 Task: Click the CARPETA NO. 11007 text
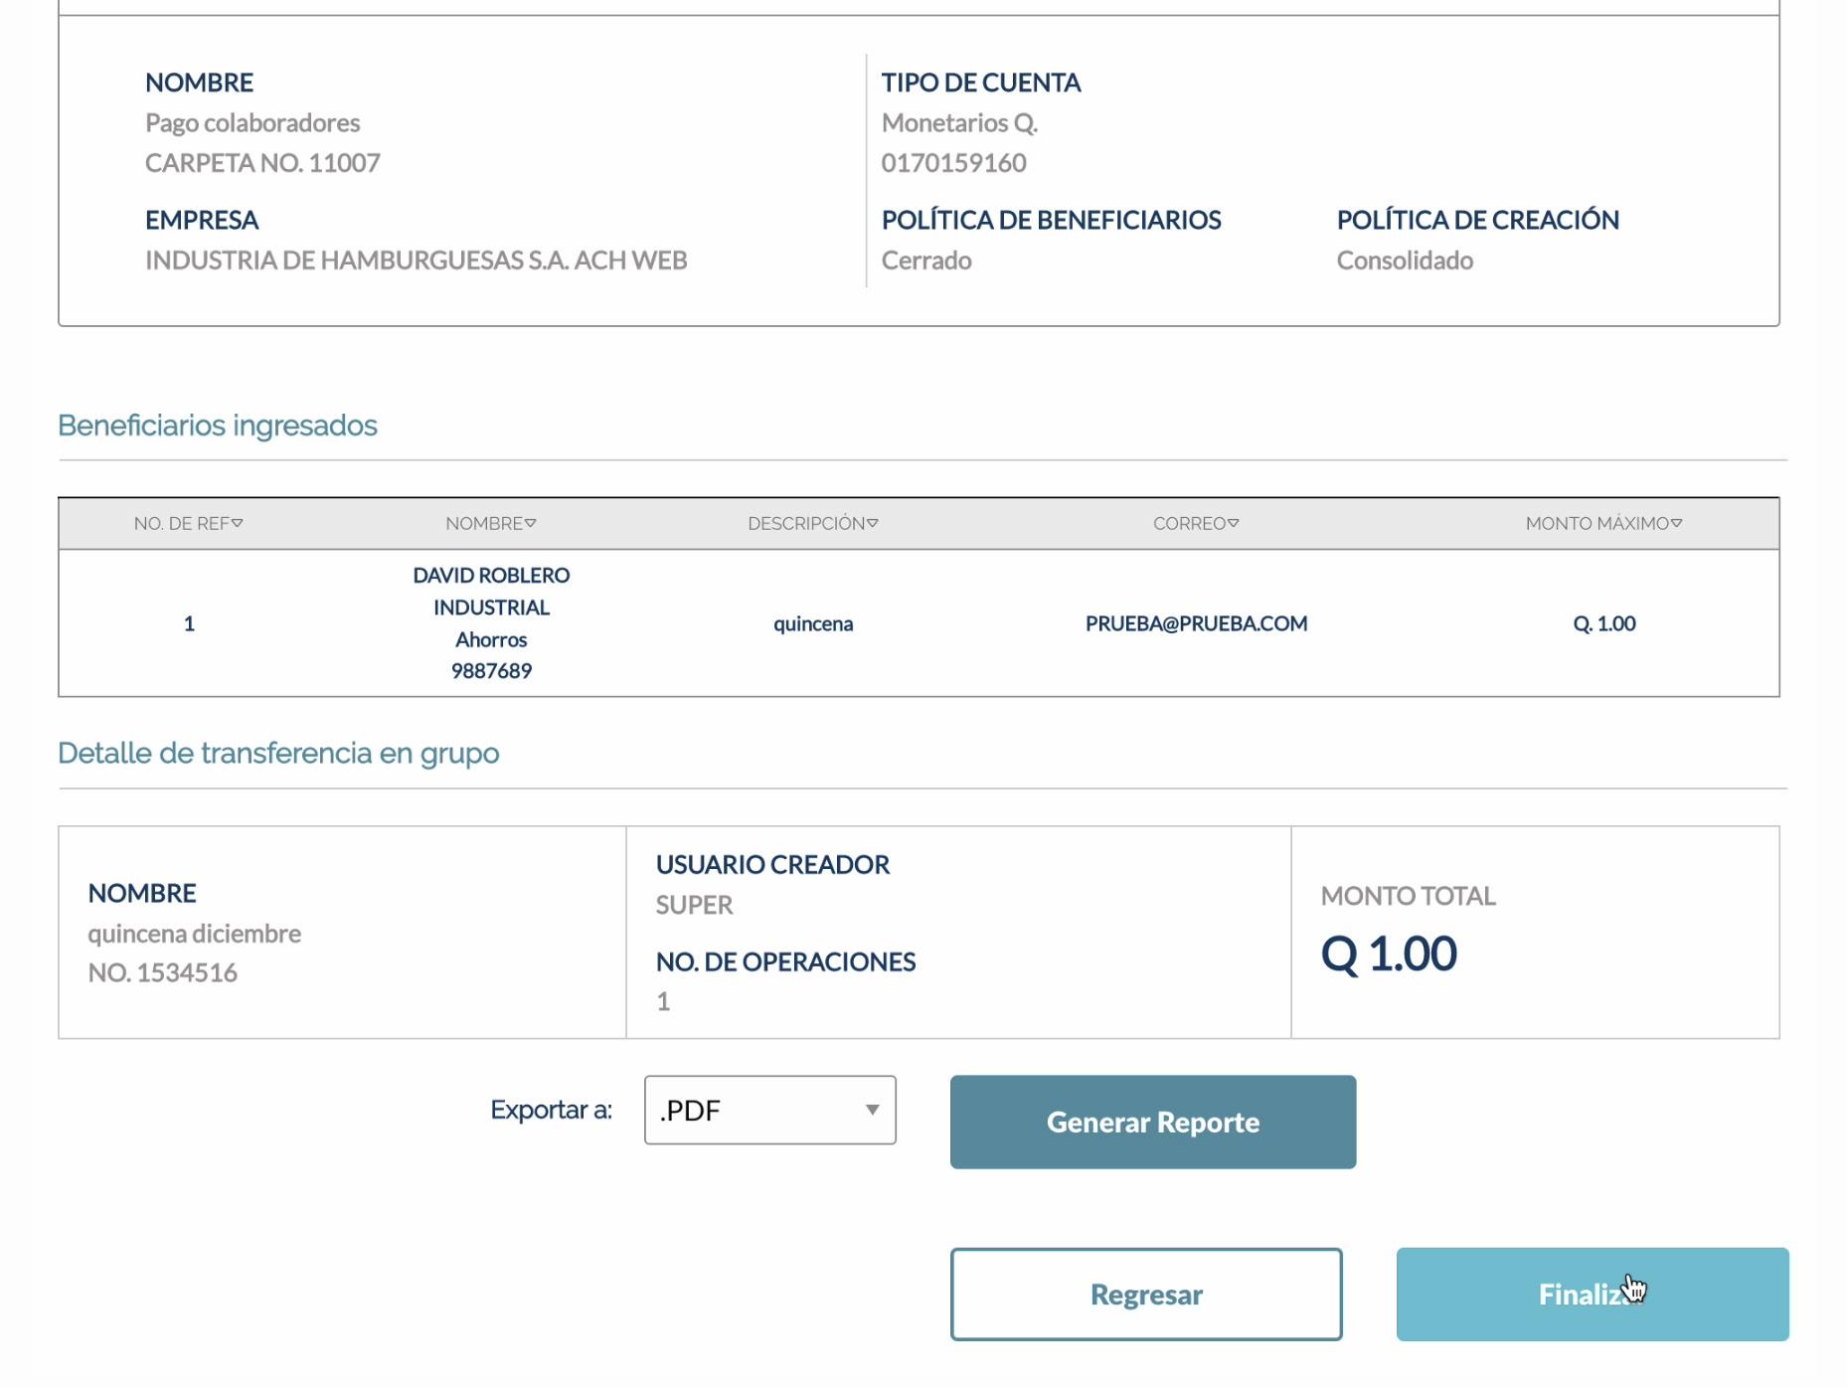262,163
